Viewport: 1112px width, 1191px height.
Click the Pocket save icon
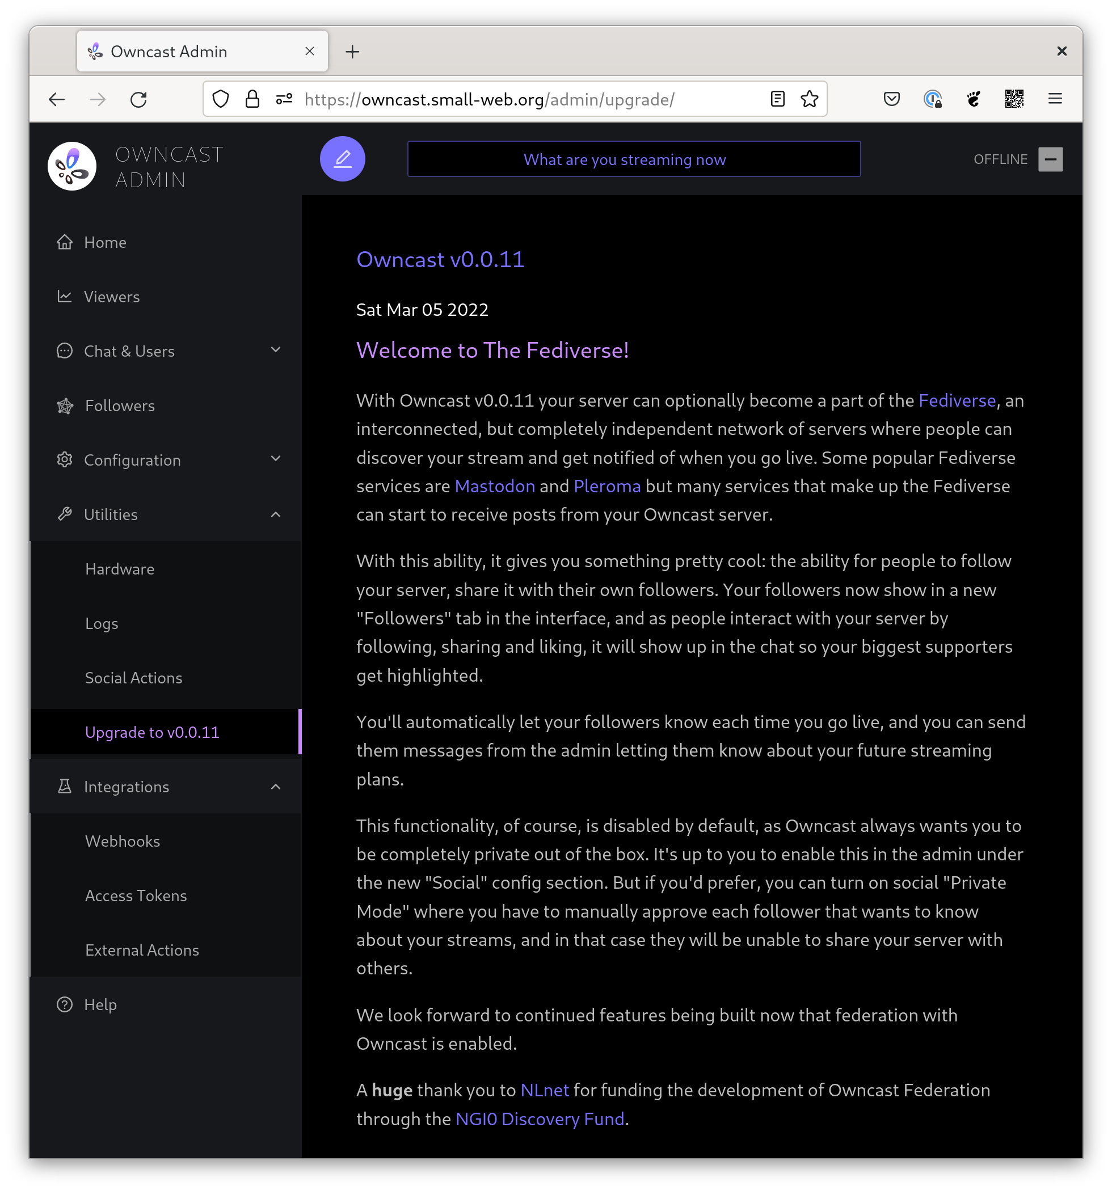tap(891, 99)
